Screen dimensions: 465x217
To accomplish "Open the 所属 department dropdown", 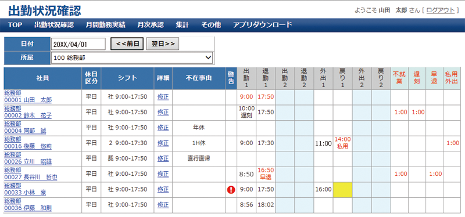I will tap(132, 57).
